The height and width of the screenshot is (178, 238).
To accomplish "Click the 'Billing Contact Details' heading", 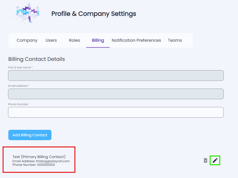I will click(x=37, y=59).
